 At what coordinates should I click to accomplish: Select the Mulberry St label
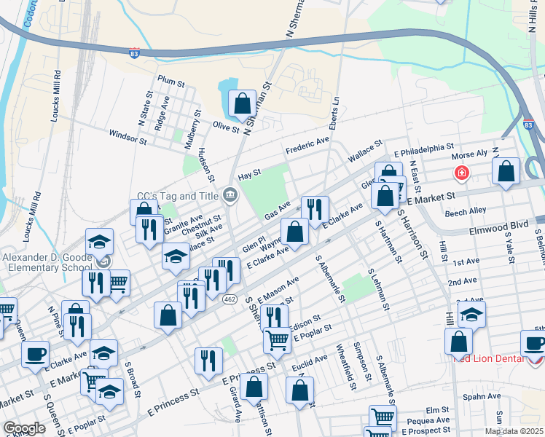(193, 130)
